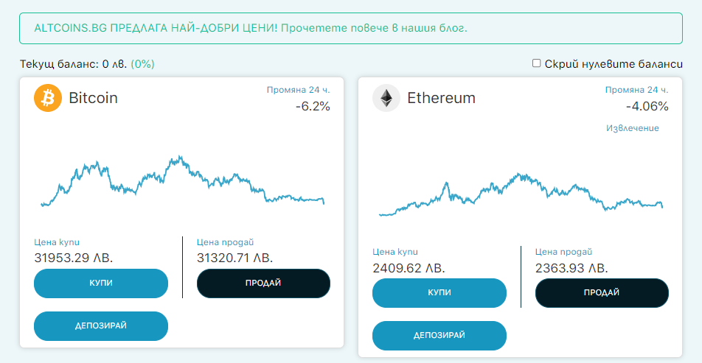Sell Ethereum using the ПРОДАЙ button
Viewport: 702px width, 363px height.
point(602,293)
